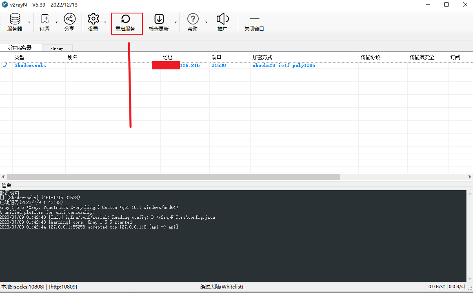Viewport: 473px width, 293px height.
Task: Click the 推广 promotion speaker icon
Action: 222,22
